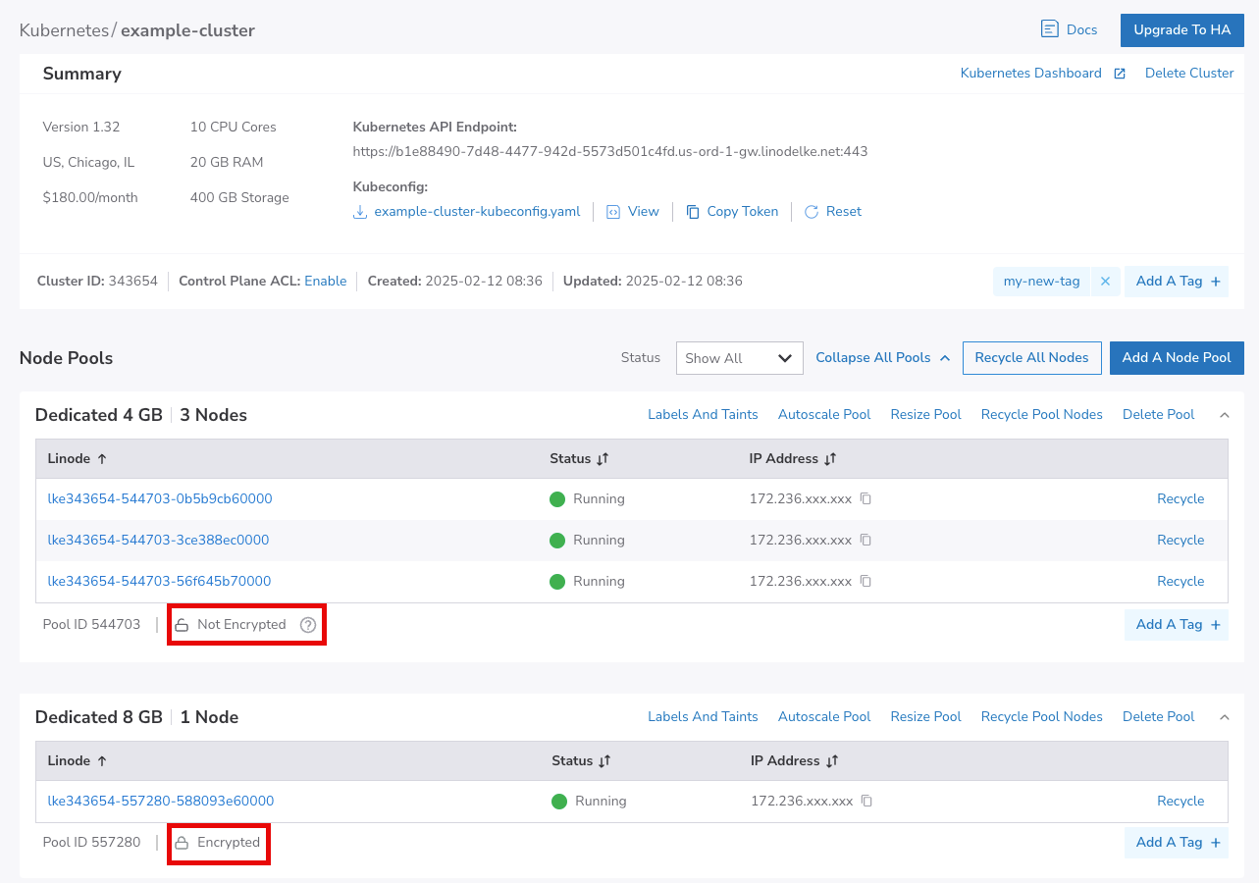Sort first pool by Status column
Viewport: 1259px width, 883px height.
tap(580, 459)
